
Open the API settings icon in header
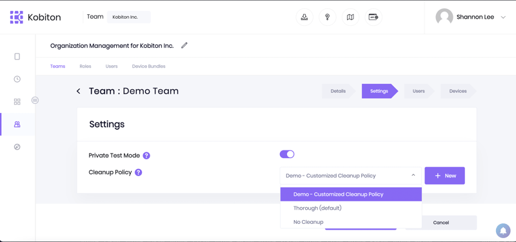(373, 17)
